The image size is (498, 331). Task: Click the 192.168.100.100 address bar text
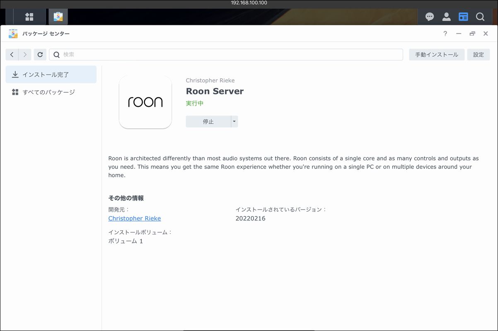(249, 3)
